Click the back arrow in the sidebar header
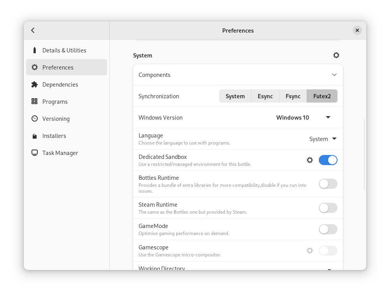This screenshot has width=390, height=296. tap(33, 30)
